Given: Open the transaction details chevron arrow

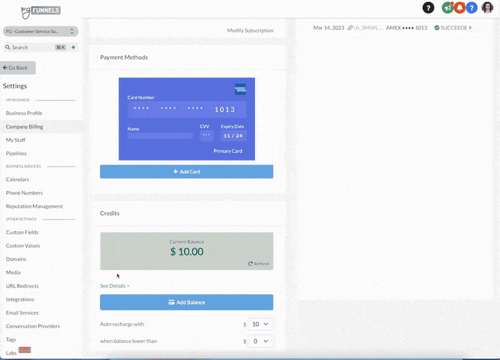Looking at the screenshot, I should pyautogui.click(x=470, y=27).
